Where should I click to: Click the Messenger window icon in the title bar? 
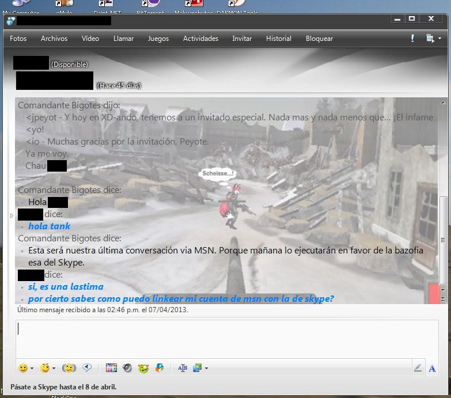pyautogui.click(x=10, y=21)
